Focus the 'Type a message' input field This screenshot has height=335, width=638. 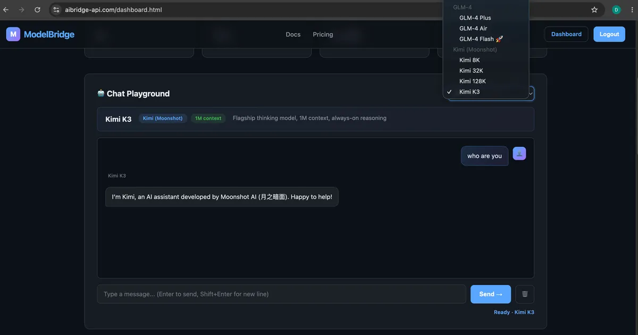[x=281, y=294]
